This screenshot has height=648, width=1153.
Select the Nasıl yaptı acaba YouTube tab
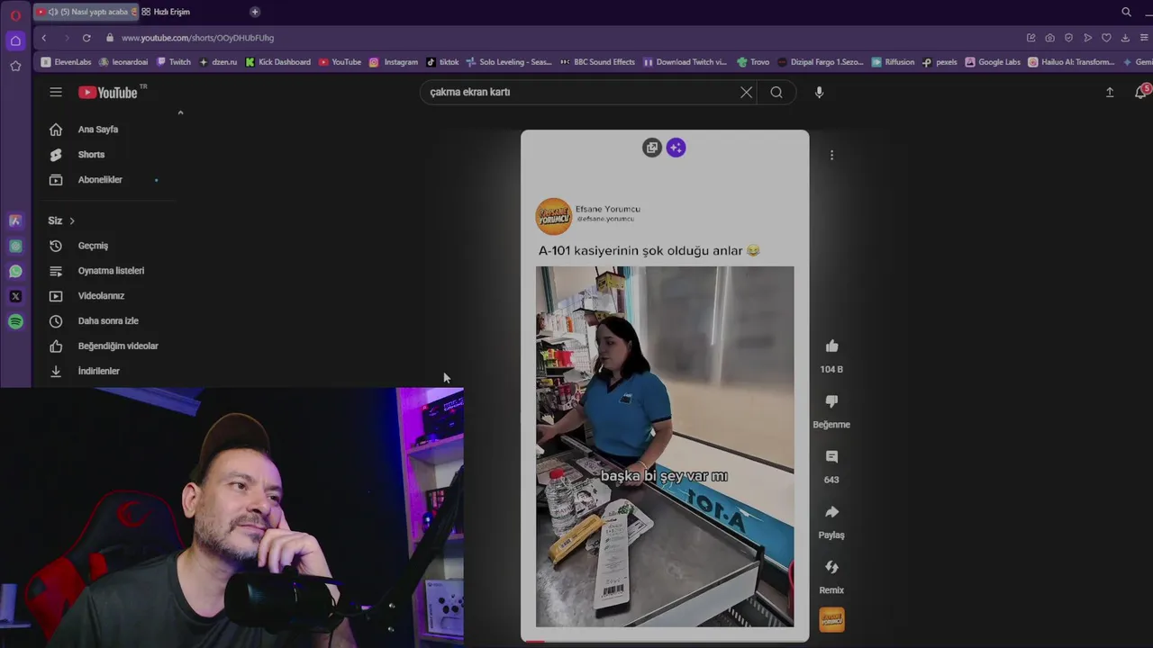(x=87, y=12)
